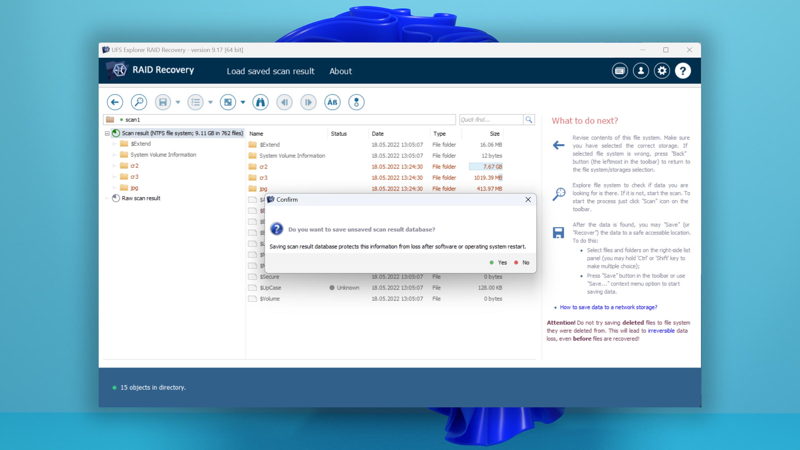Select cr2 folder row in file list

point(375,167)
